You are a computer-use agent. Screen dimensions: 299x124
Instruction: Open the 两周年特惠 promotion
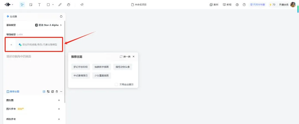(x=257, y=5)
